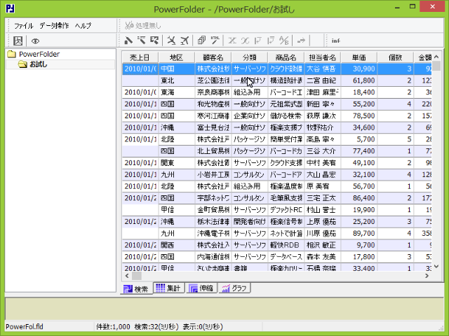The height and width of the screenshot is (336, 449).
Task: Click the 処理無し scissors indicator
Action: point(142,26)
